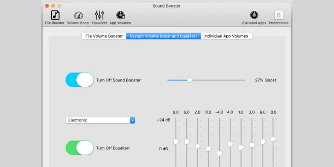Click the 8.0 equalizer band slider handle
Screen dimensions: 334x167
pos(273,139)
